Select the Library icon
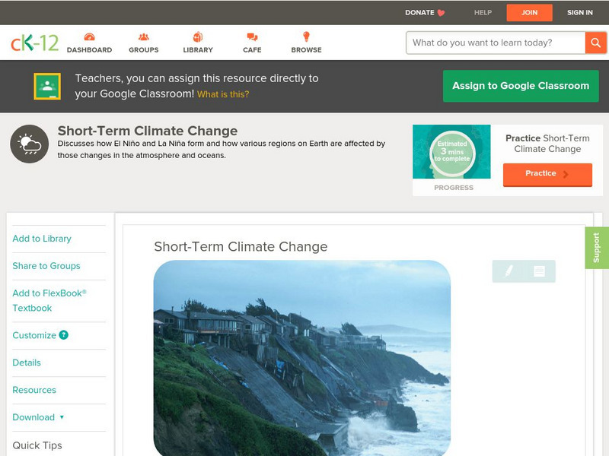This screenshot has width=609, height=456. point(196,36)
